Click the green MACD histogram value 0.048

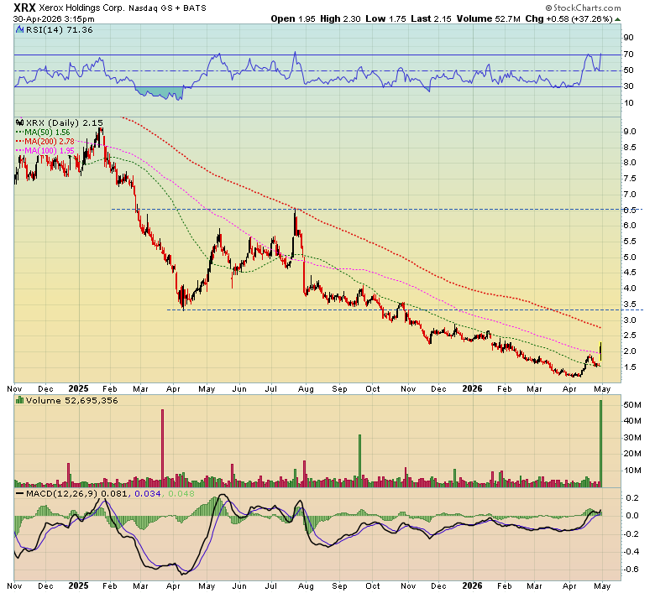181,493
